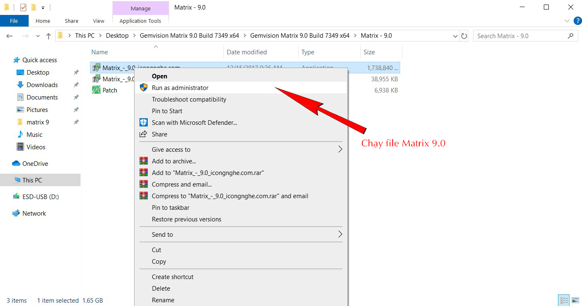Choose Cut from the context menu
Screen dimensions: 582x306
pyautogui.click(x=241, y=250)
